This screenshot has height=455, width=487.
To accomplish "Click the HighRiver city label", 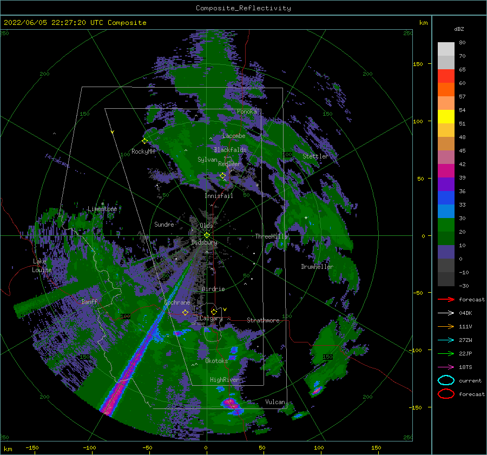I will point(225,380).
